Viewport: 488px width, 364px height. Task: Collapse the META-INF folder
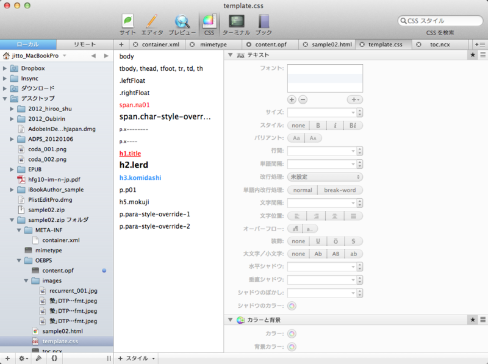tap(19, 230)
